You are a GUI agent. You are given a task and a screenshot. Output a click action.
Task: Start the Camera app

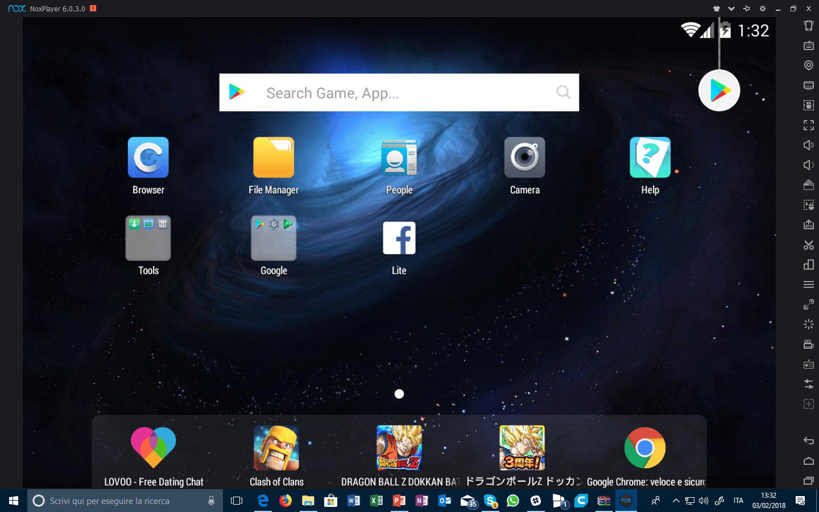coord(524,158)
